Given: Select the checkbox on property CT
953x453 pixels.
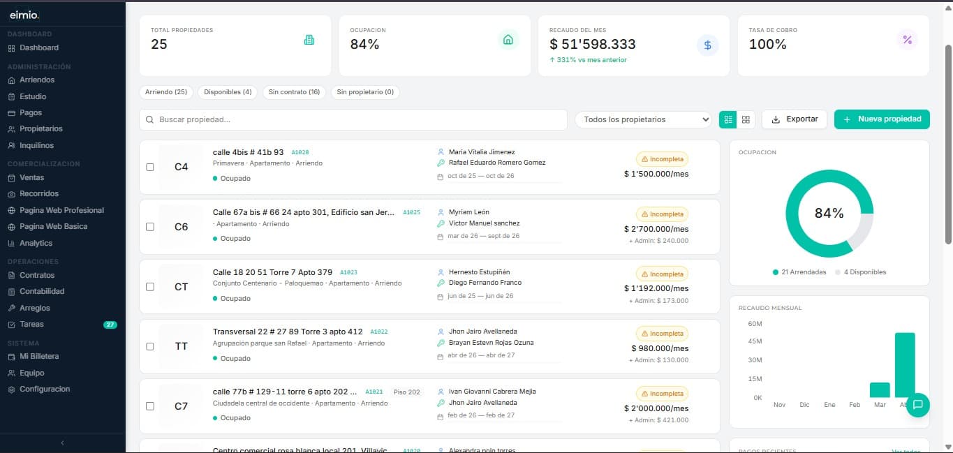Looking at the screenshot, I should click(x=149, y=286).
